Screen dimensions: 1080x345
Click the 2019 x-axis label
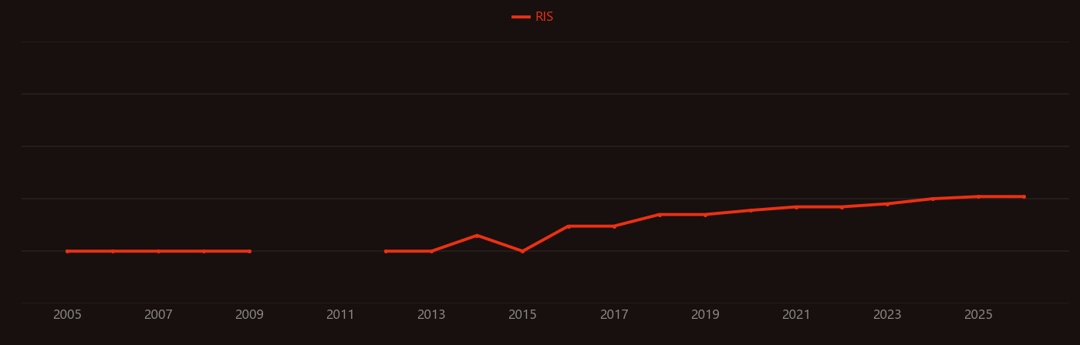click(x=705, y=315)
